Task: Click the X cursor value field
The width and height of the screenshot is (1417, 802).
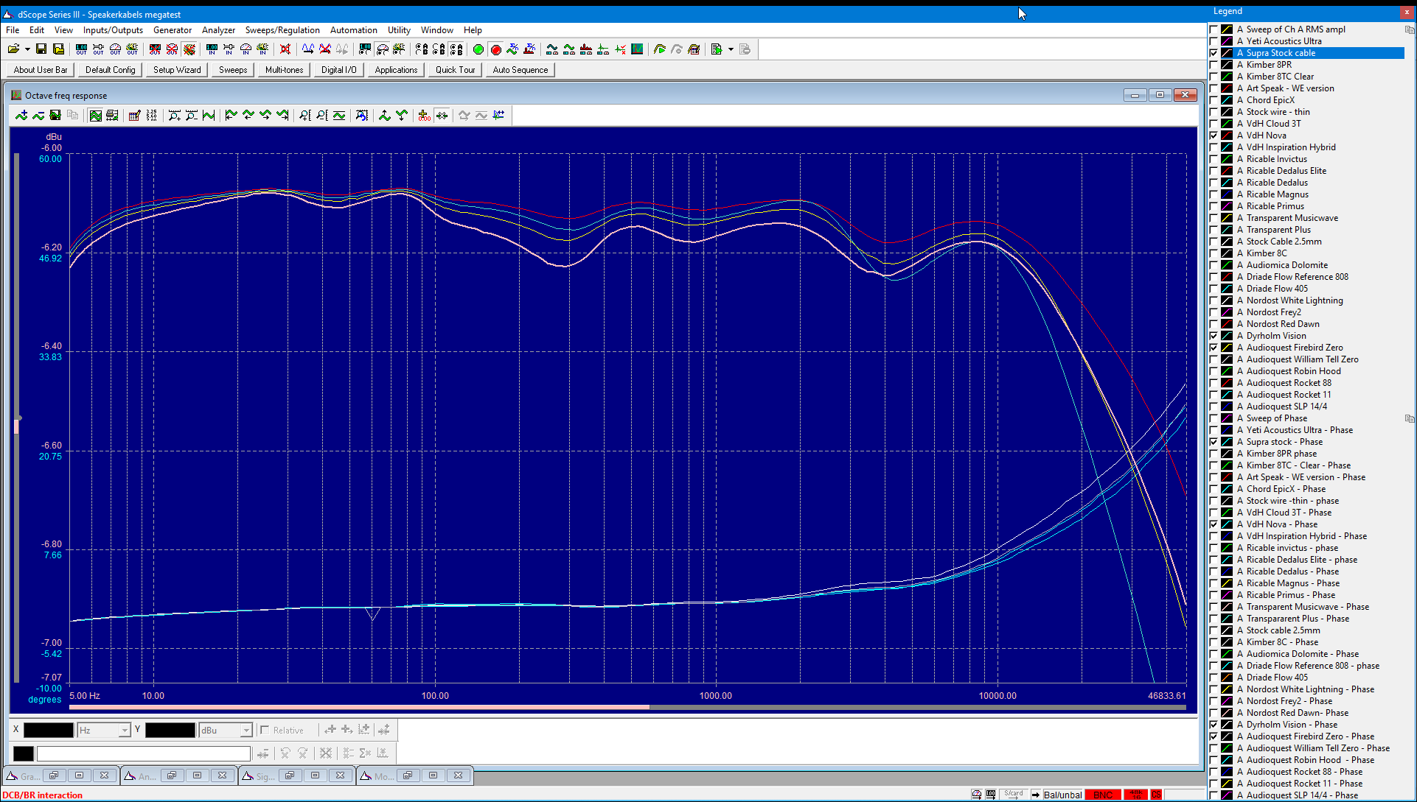Action: tap(49, 730)
